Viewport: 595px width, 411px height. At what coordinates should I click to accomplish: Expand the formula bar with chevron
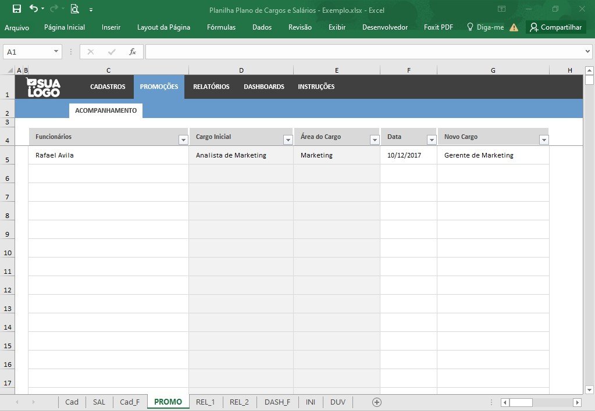click(587, 51)
